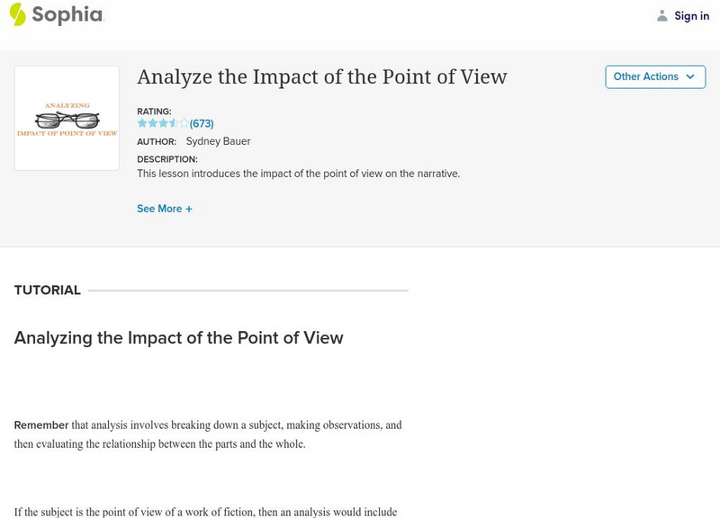
Task: Click the fourth rating star
Action: 173,123
